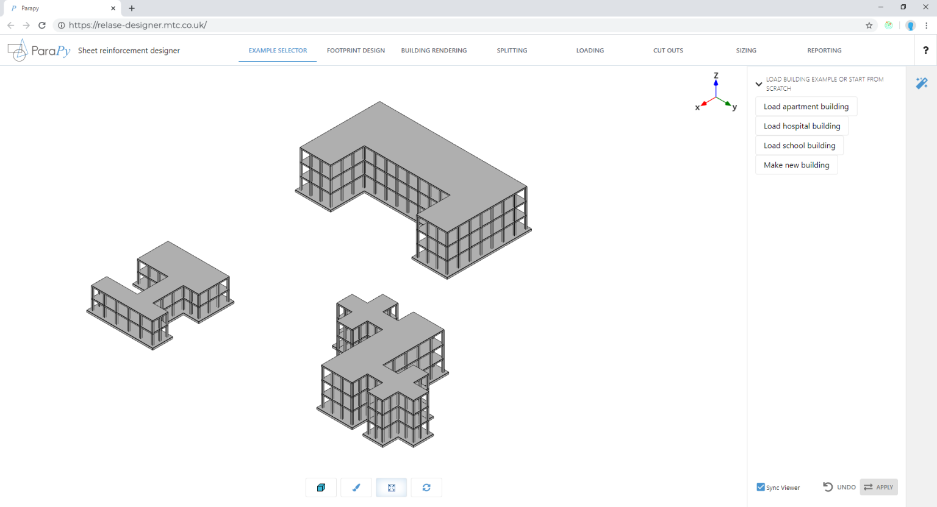Viewport: 937px width, 507px height.
Task: Click the help question mark icon
Action: tap(926, 50)
